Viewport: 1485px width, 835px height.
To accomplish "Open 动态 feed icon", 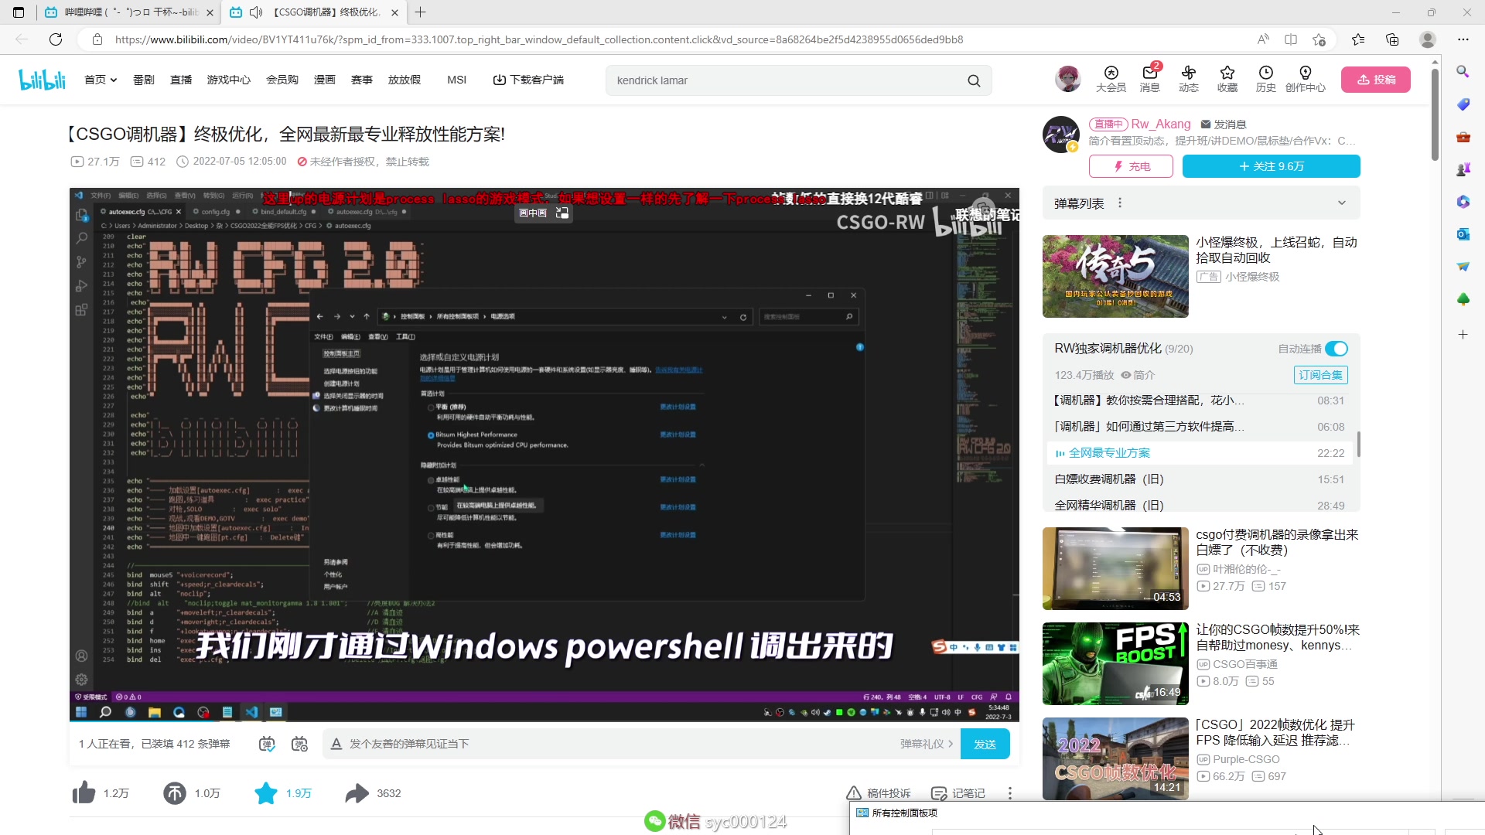I will pos(1188,79).
